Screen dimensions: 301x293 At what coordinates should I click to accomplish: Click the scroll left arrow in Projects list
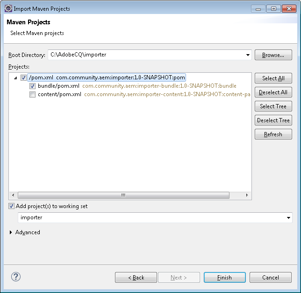click(13, 195)
